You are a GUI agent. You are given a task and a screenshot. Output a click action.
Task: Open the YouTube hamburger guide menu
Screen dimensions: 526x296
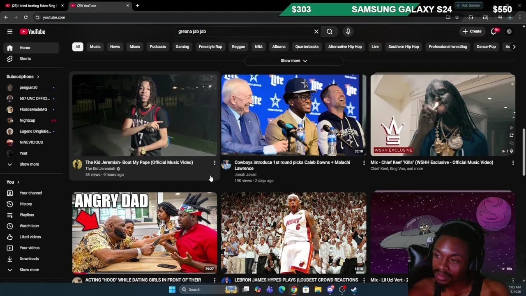(10, 32)
